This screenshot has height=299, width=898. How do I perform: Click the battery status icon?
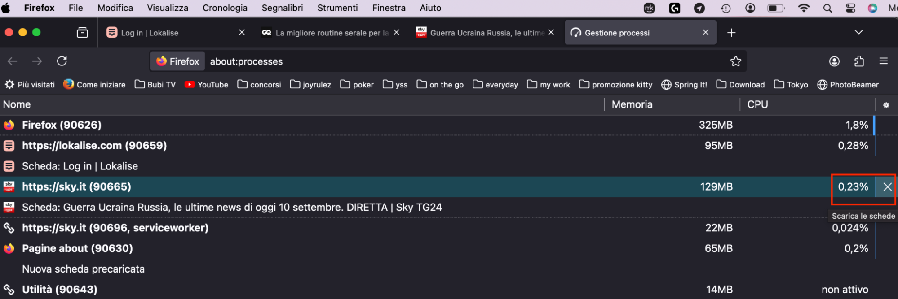point(776,8)
